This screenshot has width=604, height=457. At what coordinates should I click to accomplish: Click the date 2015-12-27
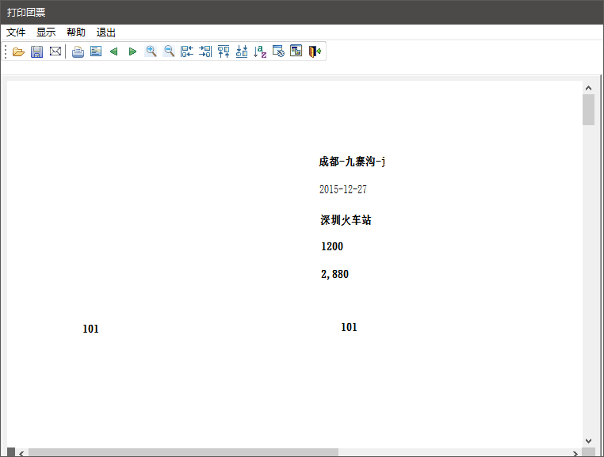pos(343,189)
